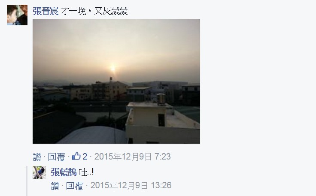
Task: Click the water tank on rooftop
Action: 161,99
